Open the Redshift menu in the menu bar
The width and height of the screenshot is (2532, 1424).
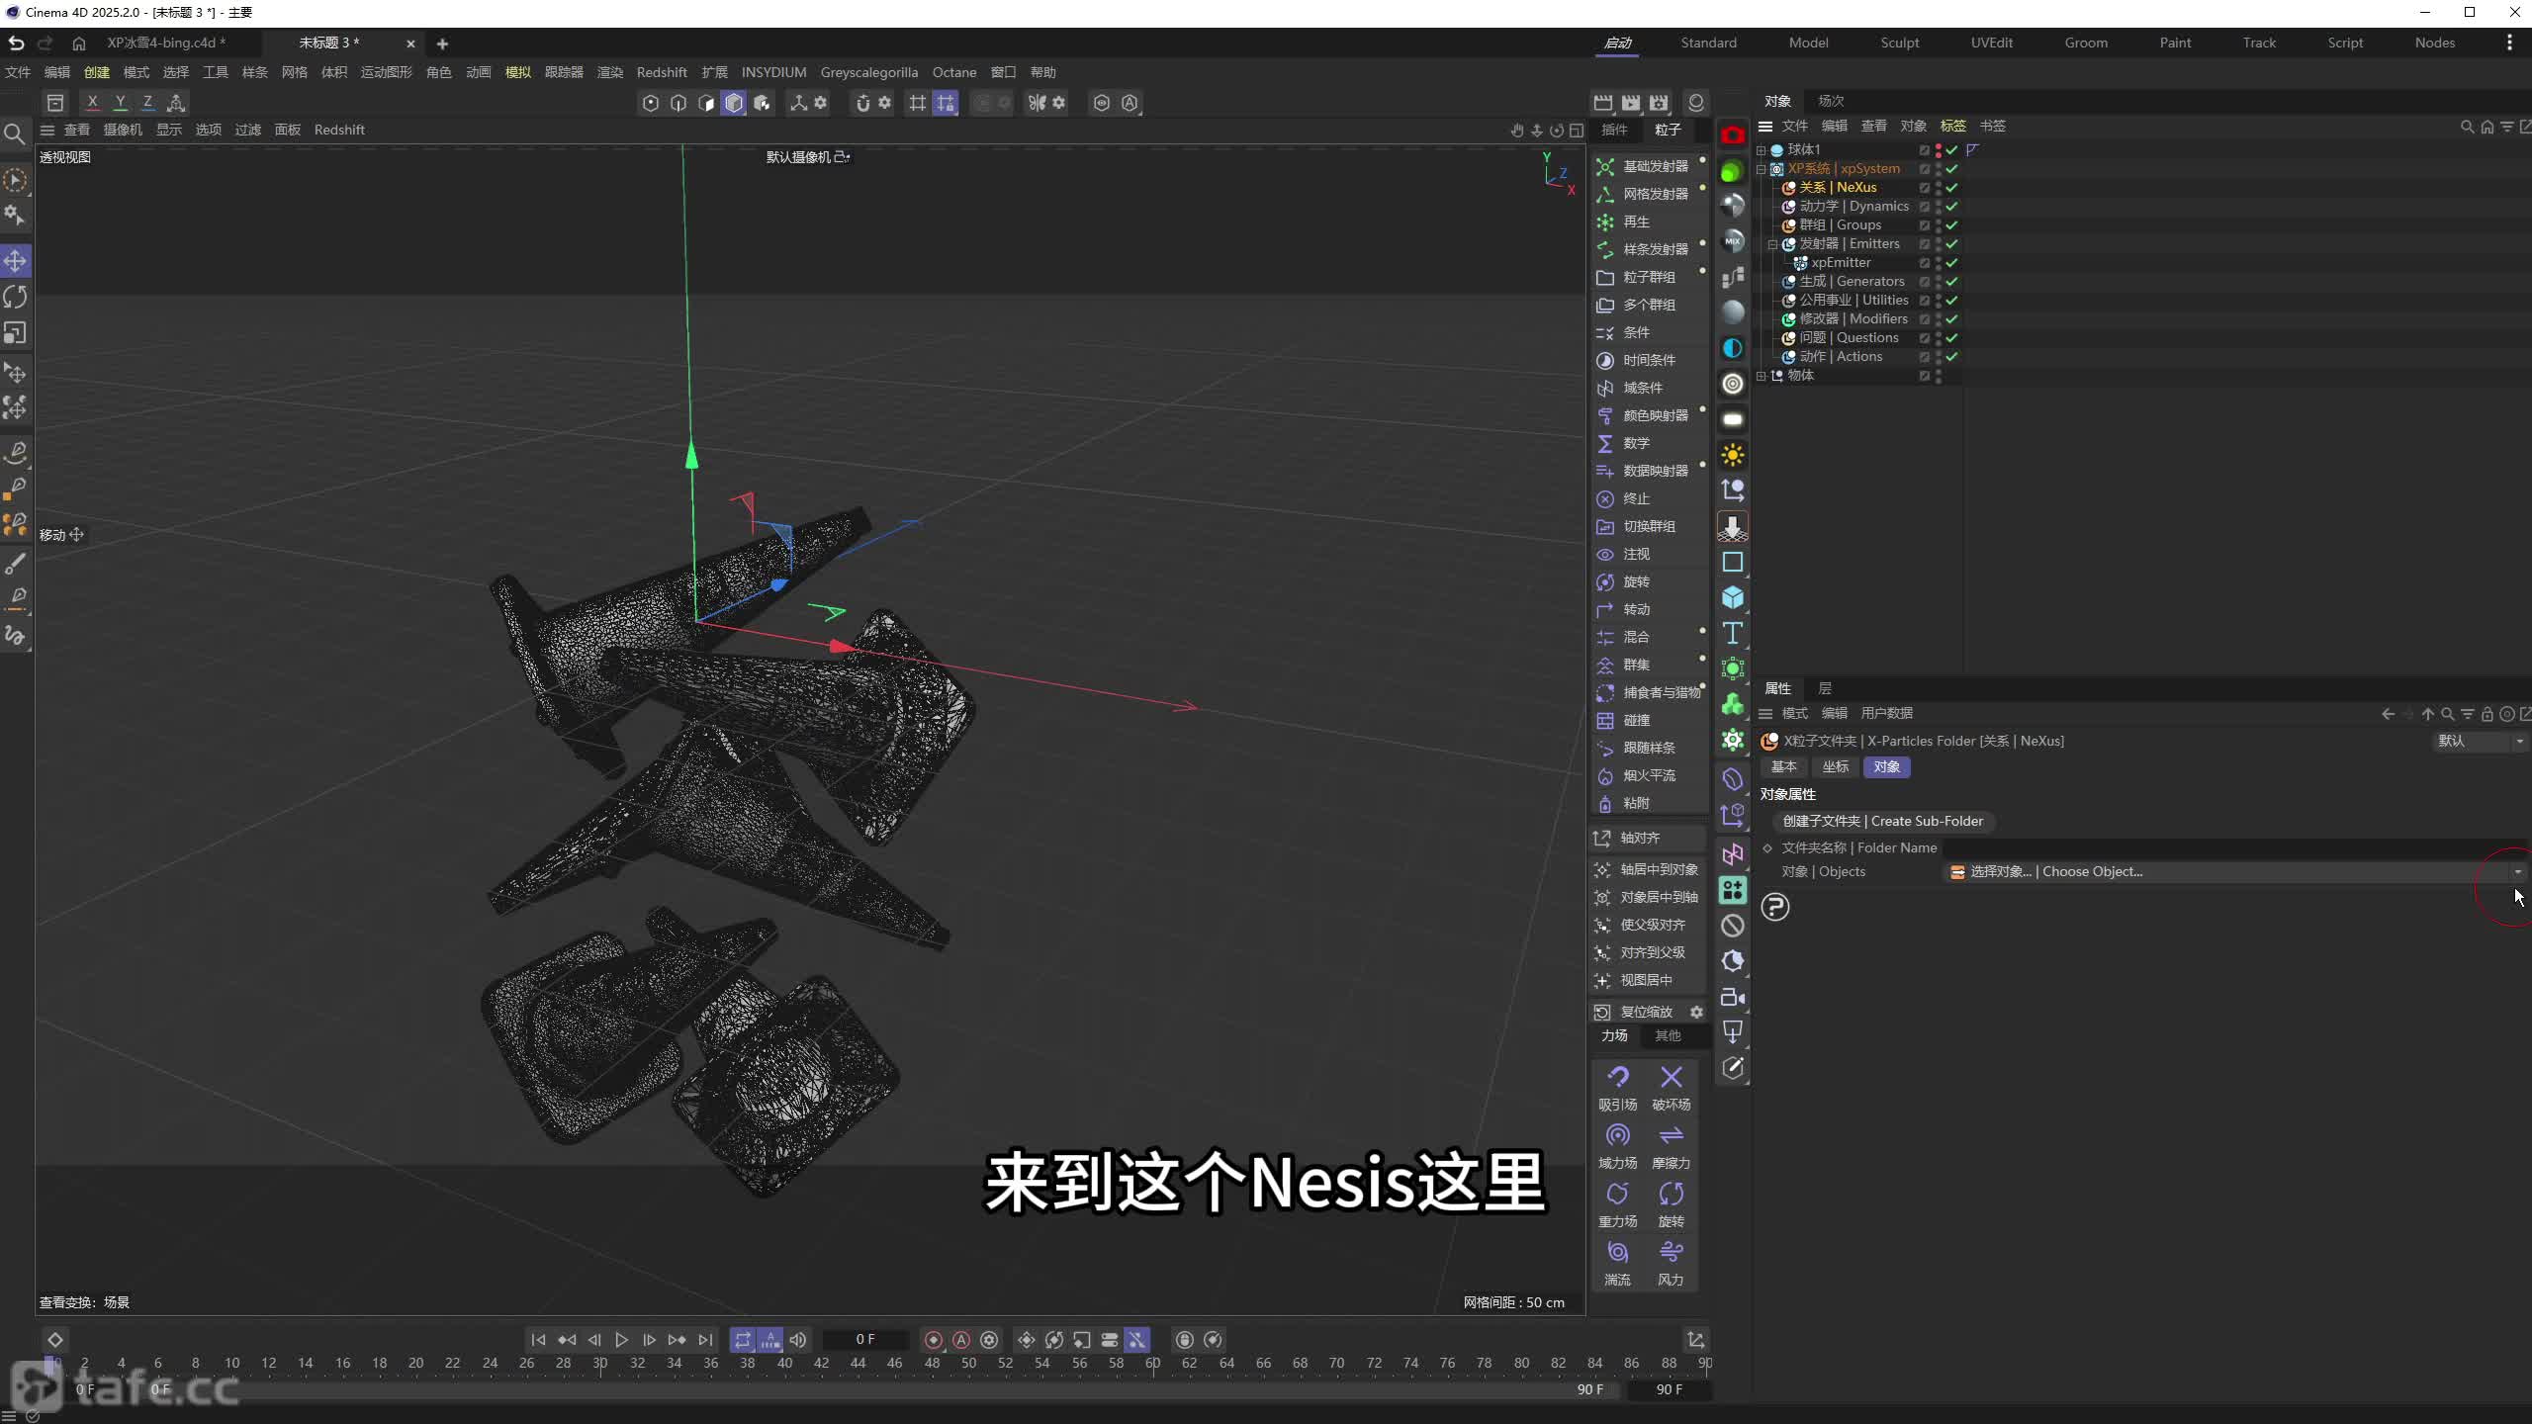(x=662, y=72)
